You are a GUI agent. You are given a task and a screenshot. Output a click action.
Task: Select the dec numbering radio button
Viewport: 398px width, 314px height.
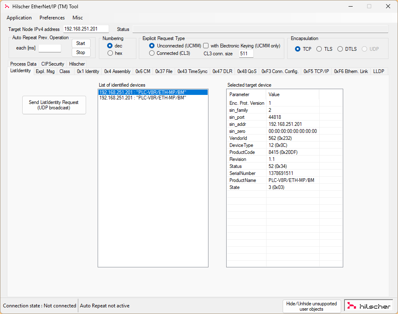(110, 46)
